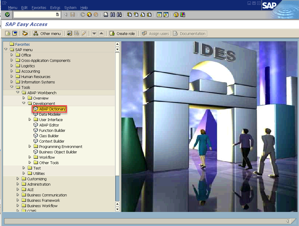Expand the User Interface folder

[x=30, y=119]
